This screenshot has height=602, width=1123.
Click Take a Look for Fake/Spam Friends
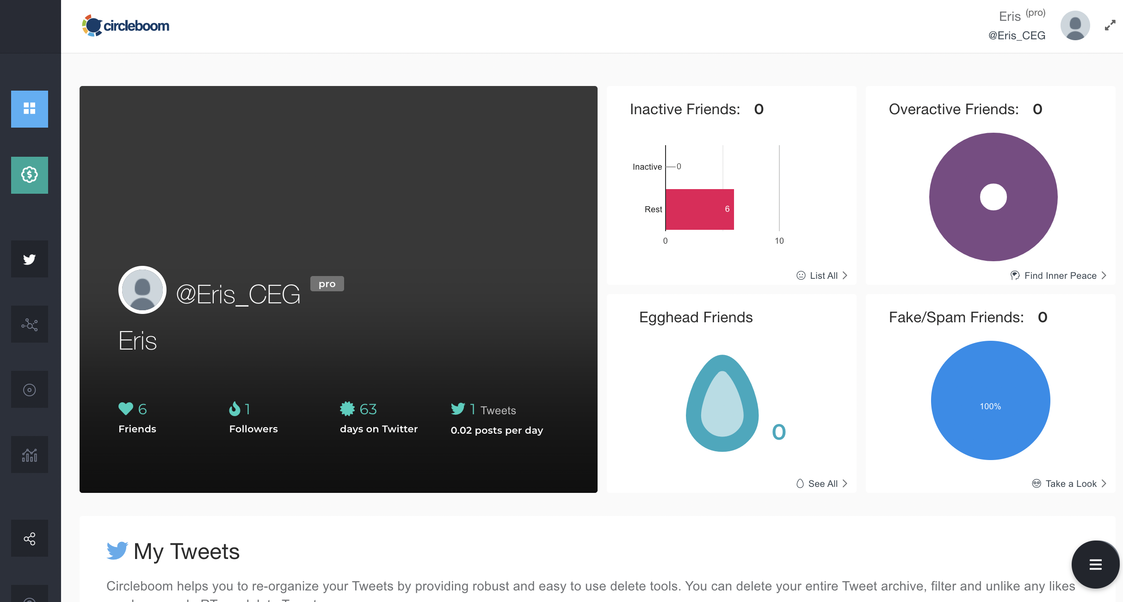click(x=1069, y=484)
